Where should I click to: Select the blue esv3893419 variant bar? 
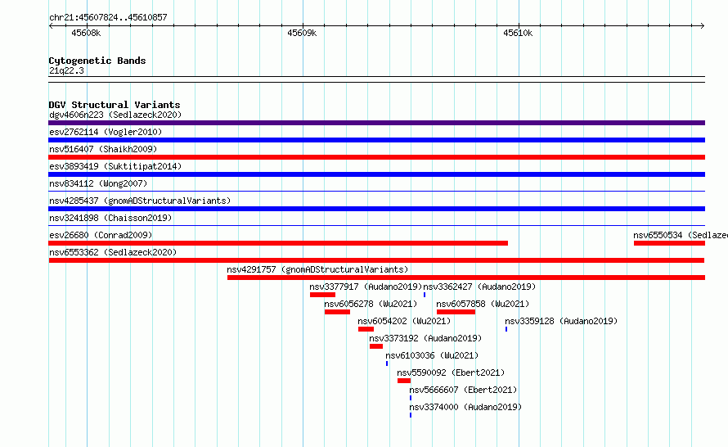(376, 174)
